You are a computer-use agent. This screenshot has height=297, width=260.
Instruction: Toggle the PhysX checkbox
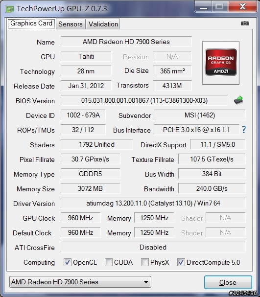[144, 262]
